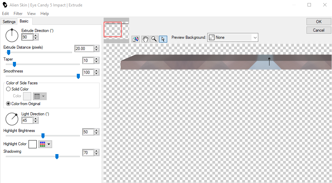
Task: Close the Eye Candy Extrude window
Action: pyautogui.click(x=325, y=5)
